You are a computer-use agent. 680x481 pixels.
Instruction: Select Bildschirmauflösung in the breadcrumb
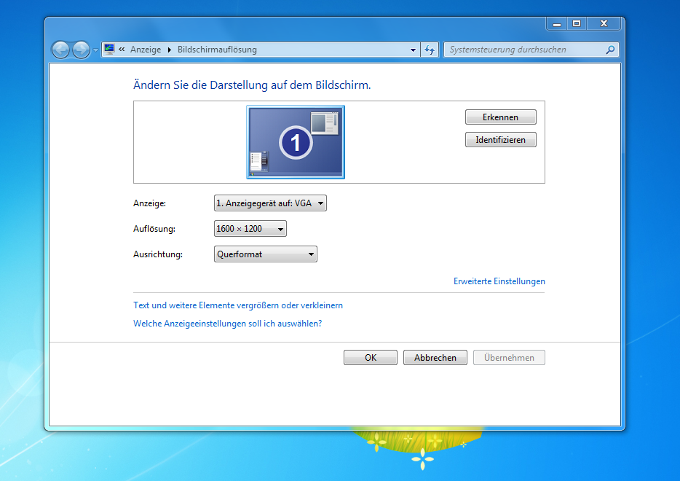[x=217, y=50]
